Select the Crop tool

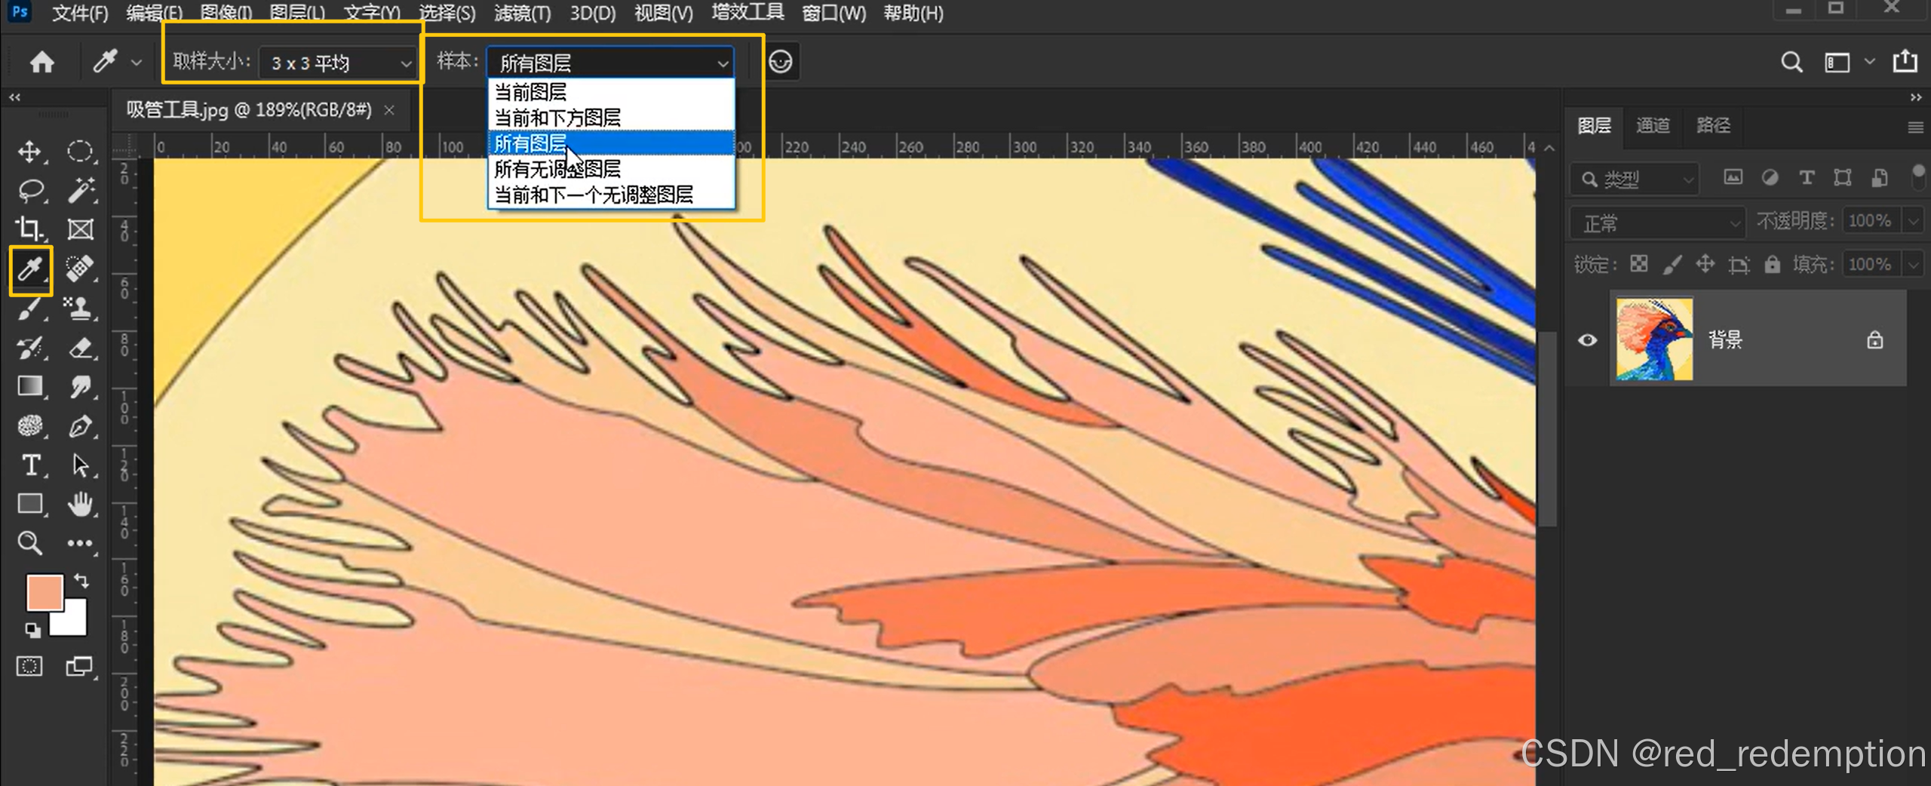tap(29, 229)
